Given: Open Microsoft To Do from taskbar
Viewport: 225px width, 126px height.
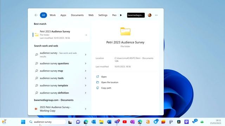Looking at the screenshot, I should point(195,121).
